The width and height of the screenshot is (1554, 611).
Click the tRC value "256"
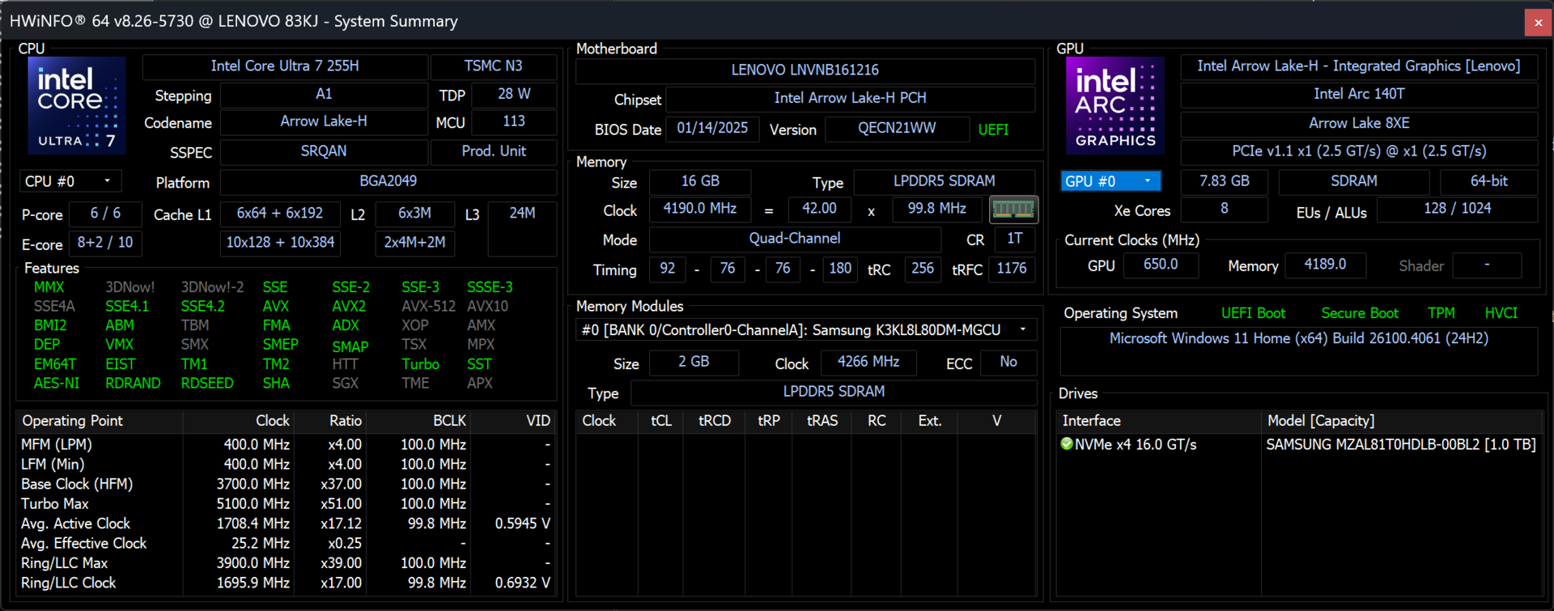(x=923, y=269)
